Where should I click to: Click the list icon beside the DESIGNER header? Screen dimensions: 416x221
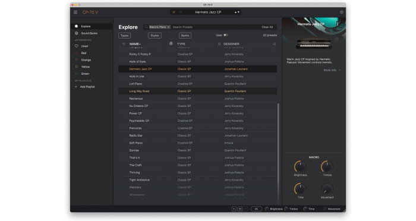[219, 44]
